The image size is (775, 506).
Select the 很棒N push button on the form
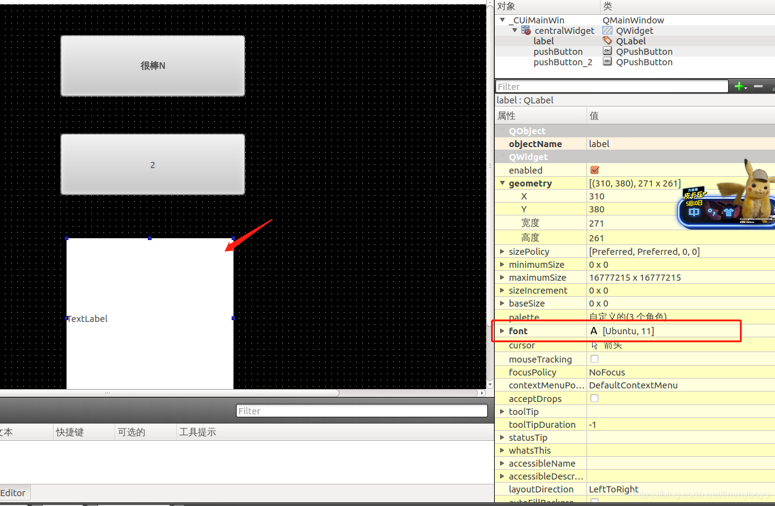tap(153, 65)
